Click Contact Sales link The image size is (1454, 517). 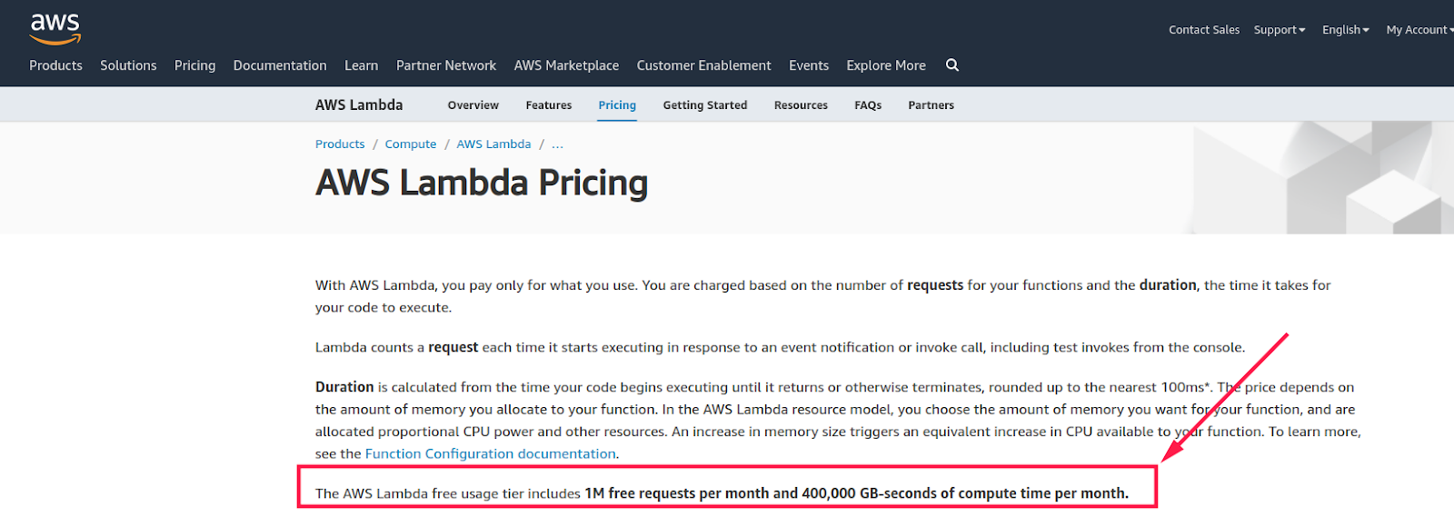tap(1204, 30)
